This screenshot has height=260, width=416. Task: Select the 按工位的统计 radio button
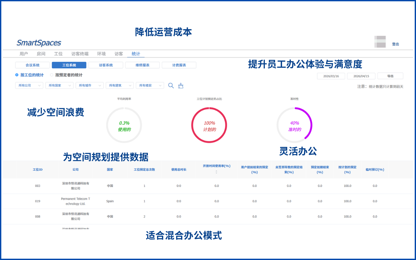click(x=17, y=75)
